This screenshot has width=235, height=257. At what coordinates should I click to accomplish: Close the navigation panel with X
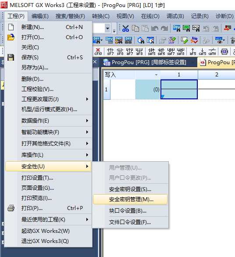pyautogui.click(x=95, y=62)
